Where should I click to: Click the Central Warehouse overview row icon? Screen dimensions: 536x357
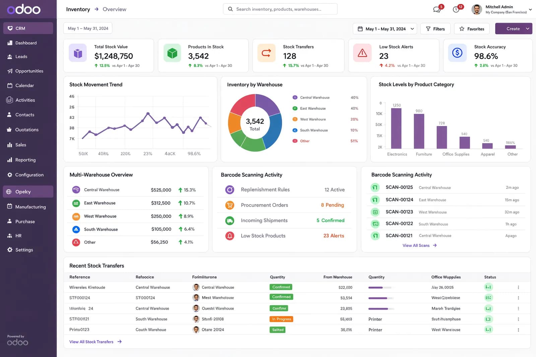[x=76, y=190]
